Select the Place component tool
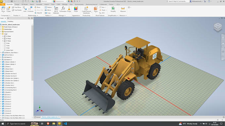This screenshot has width=225, height=126. click(x=3, y=10)
